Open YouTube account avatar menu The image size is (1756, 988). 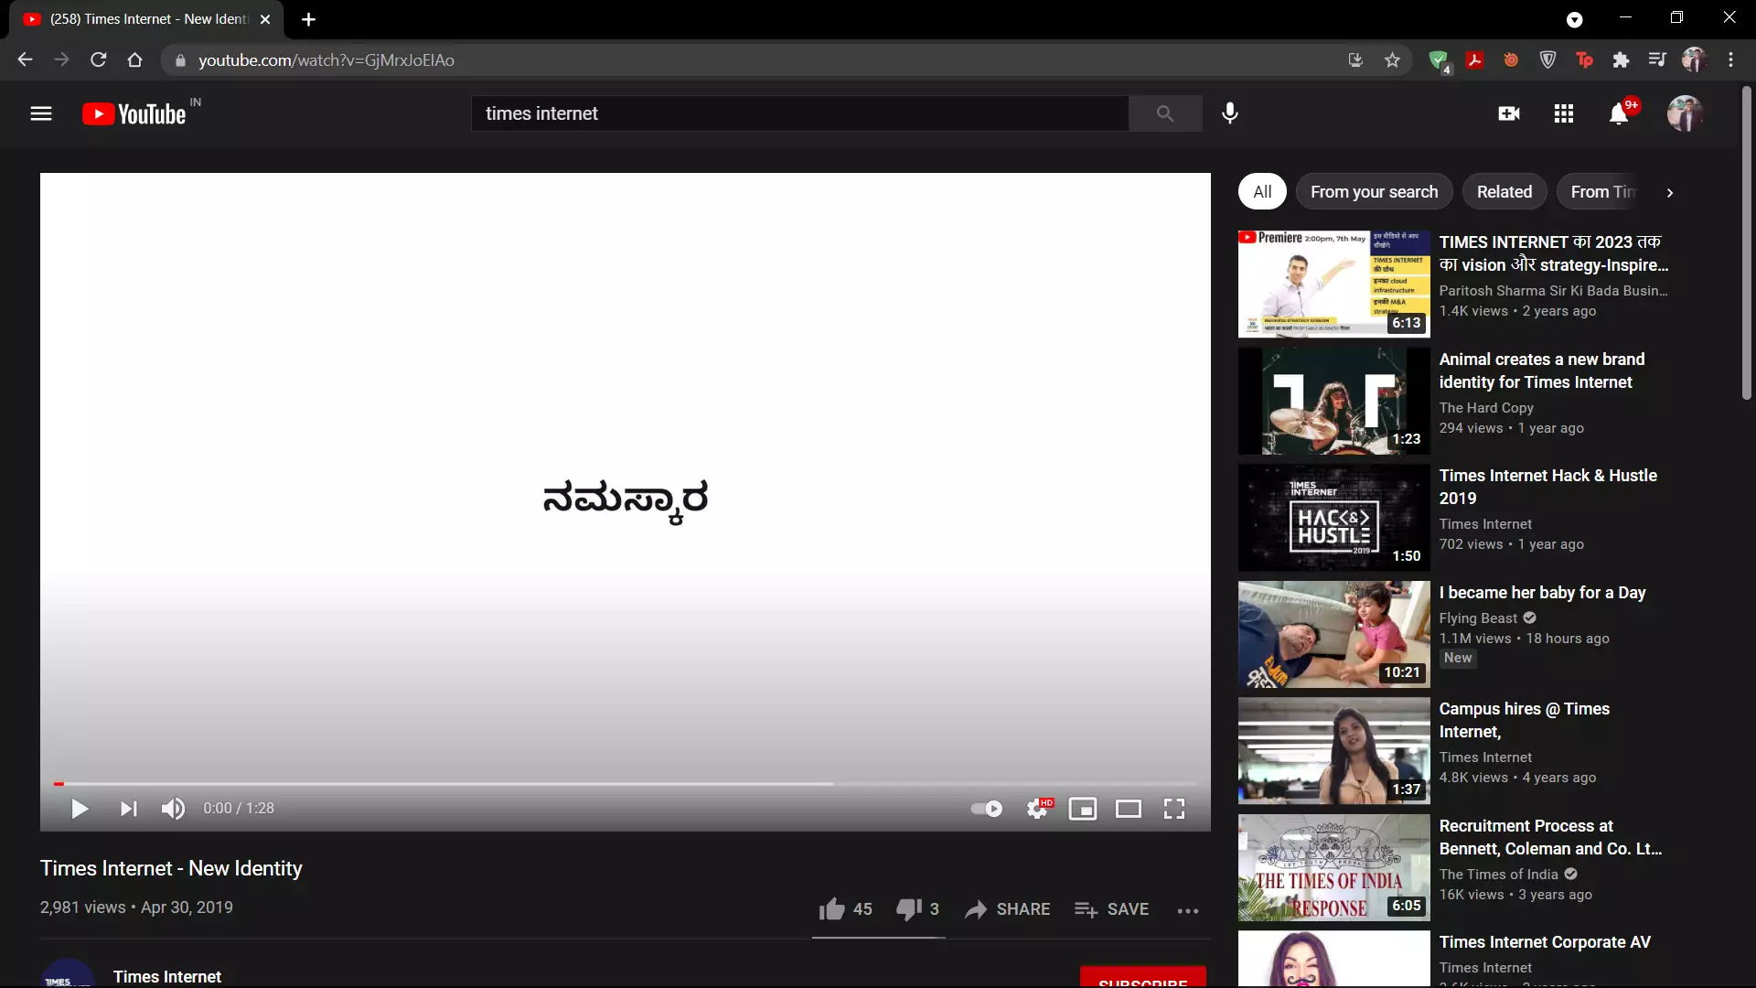1685,113
